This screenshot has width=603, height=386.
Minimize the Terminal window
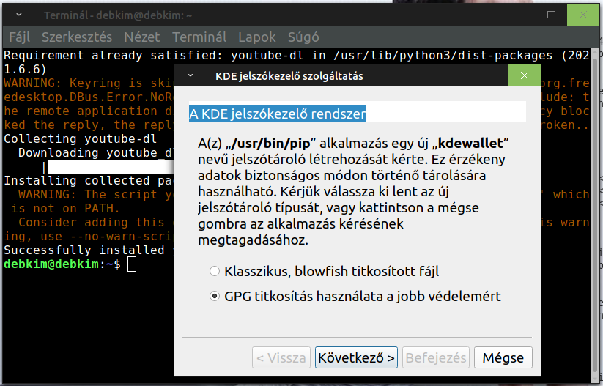tap(519, 15)
